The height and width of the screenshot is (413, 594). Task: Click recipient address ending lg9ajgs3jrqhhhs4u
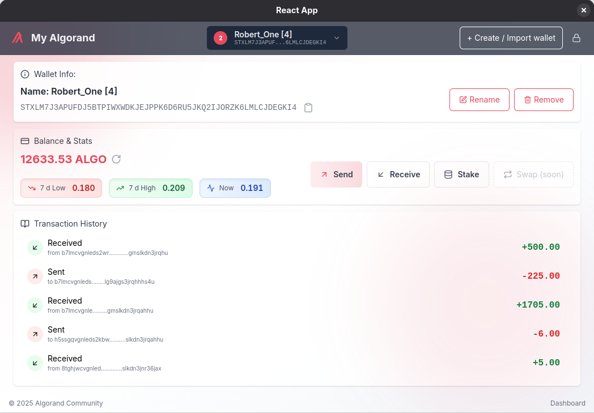[101, 282]
